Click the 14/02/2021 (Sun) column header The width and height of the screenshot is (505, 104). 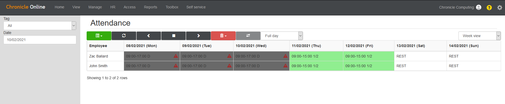coord(474,46)
